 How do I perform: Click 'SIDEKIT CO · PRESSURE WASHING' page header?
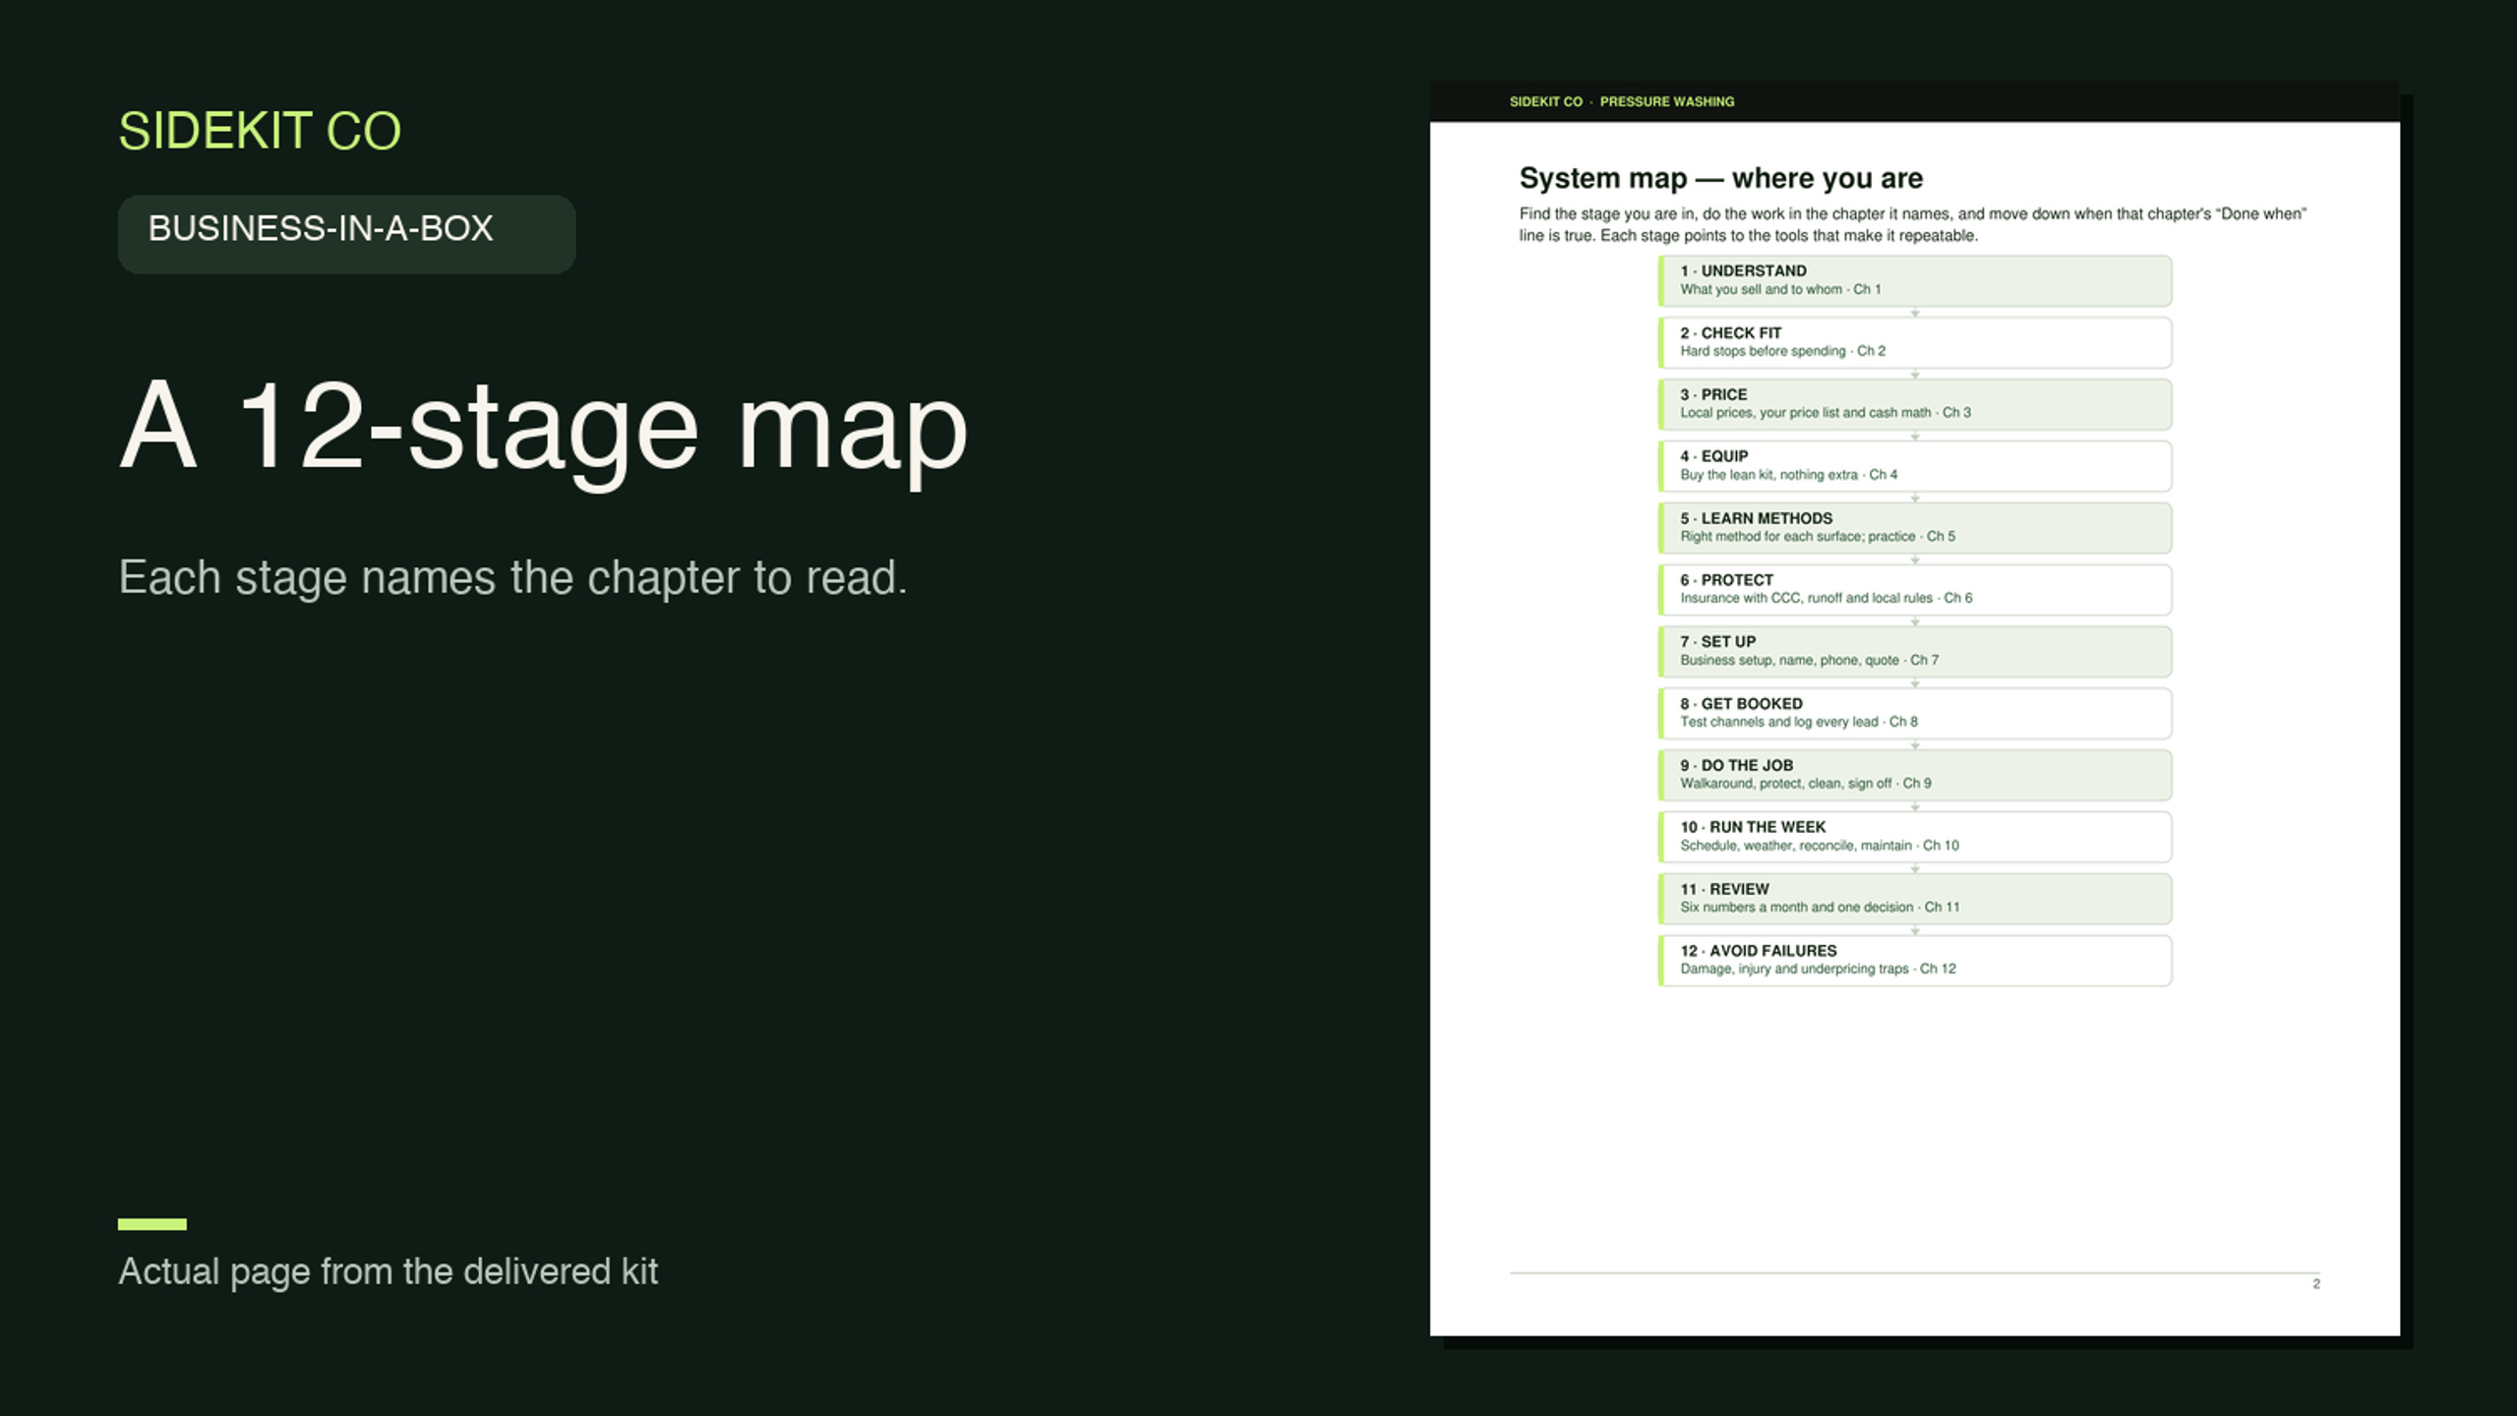tap(1621, 101)
